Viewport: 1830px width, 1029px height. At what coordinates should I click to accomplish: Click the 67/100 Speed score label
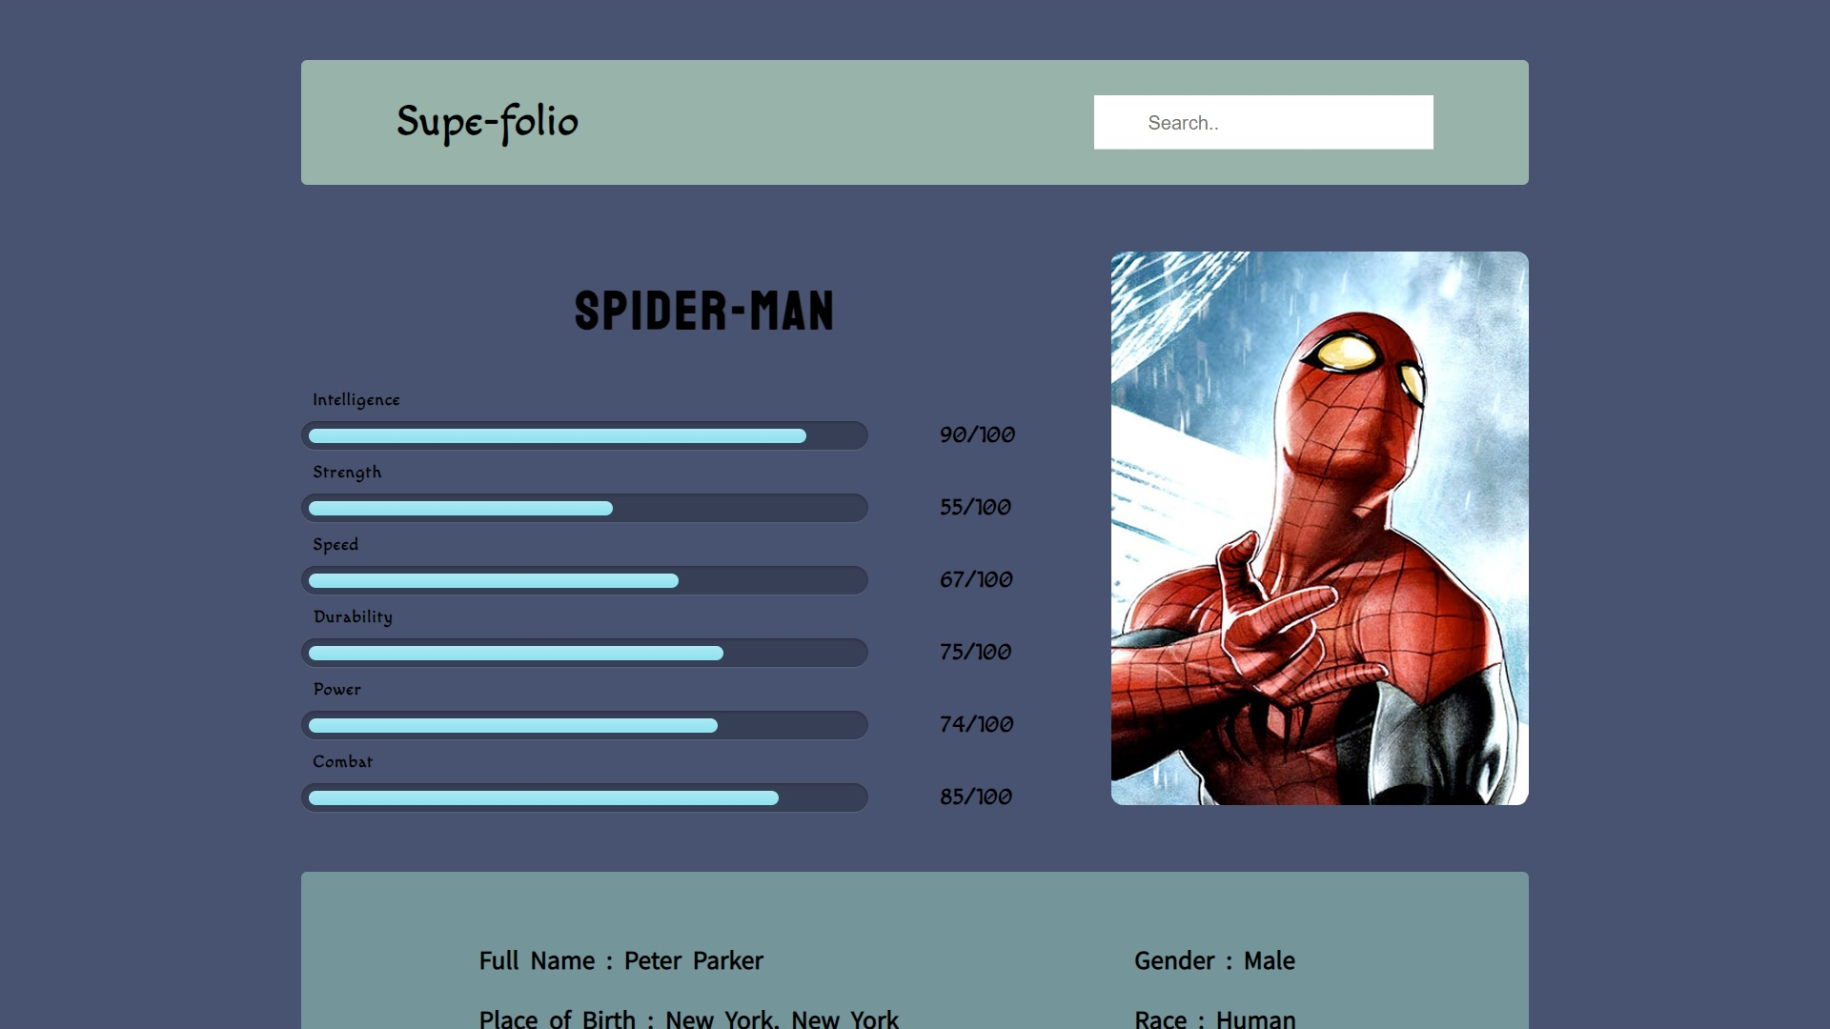[x=974, y=579]
